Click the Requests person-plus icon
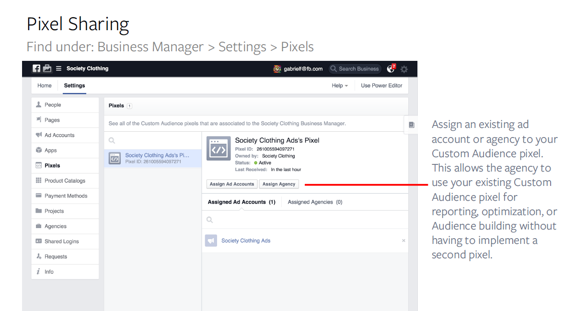Image resolution: width=564 pixels, height=311 pixels. (x=38, y=256)
